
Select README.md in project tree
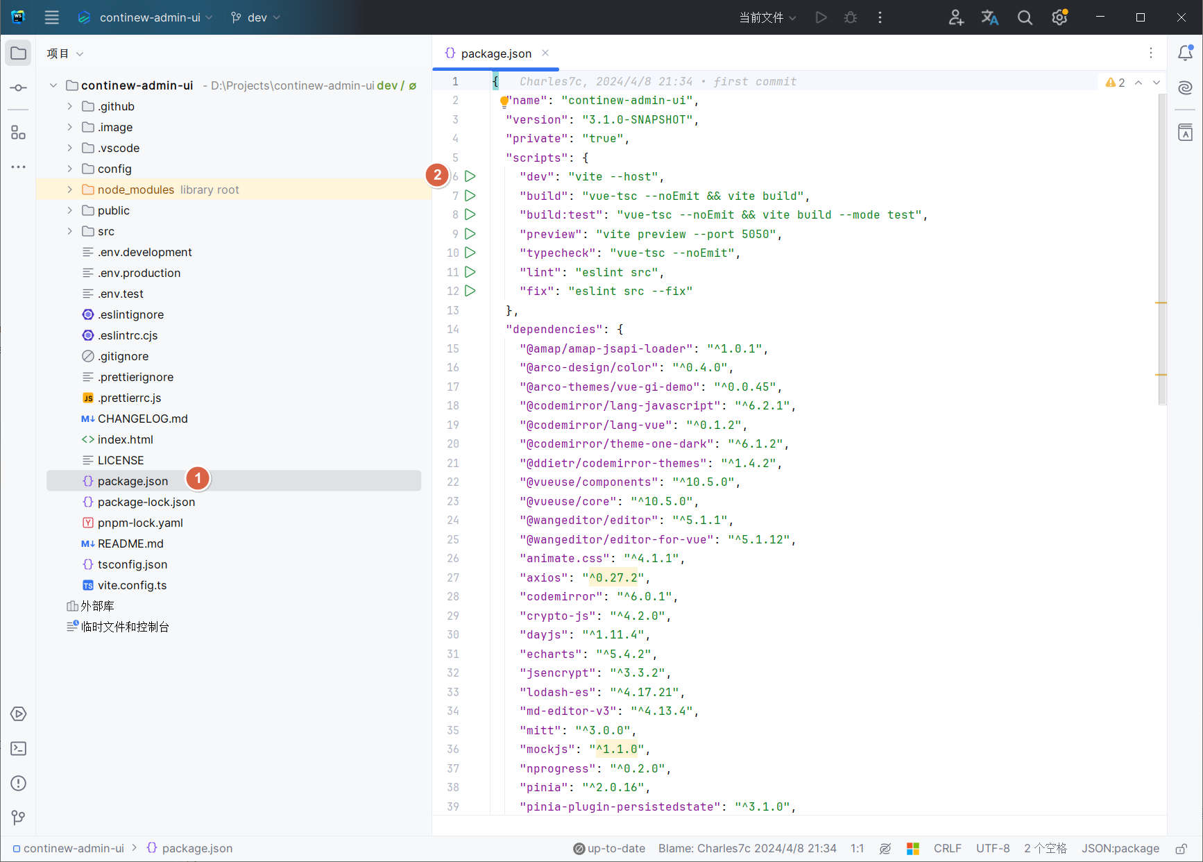[130, 543]
